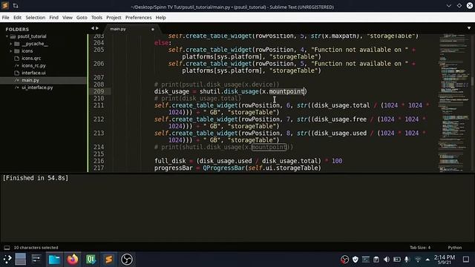Click line number 216 in gutter
The height and width of the screenshot is (267, 475).
click(x=99, y=161)
